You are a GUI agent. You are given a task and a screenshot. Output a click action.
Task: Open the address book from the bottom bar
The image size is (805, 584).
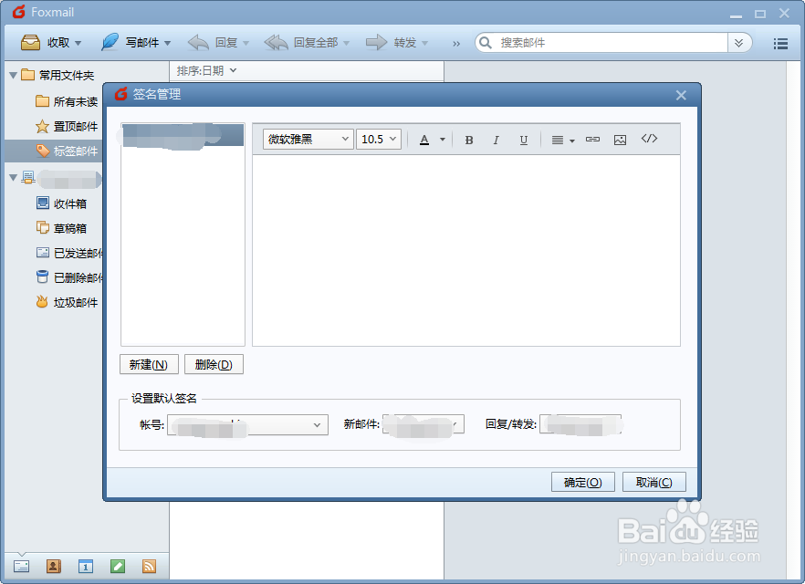point(53,566)
